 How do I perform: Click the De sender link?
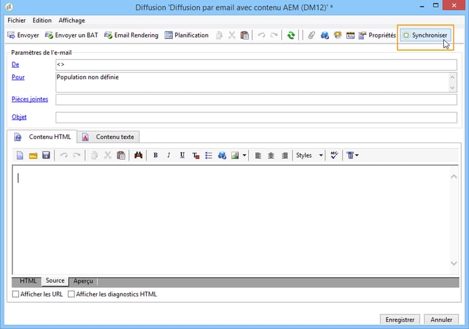tap(15, 64)
